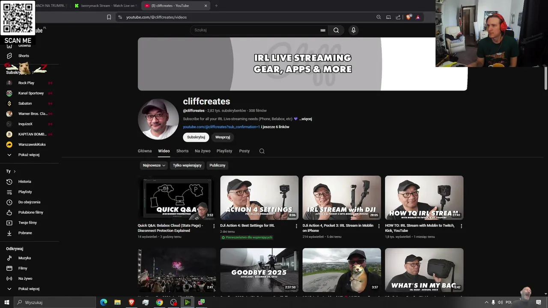Open the Brave Shields lion icon

coord(408,17)
